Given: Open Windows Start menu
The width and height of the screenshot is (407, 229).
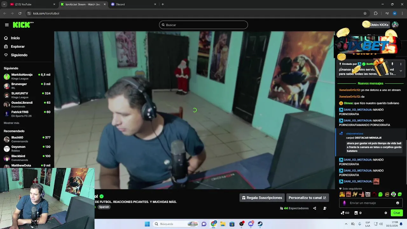Looking at the screenshot, I should coord(147,224).
